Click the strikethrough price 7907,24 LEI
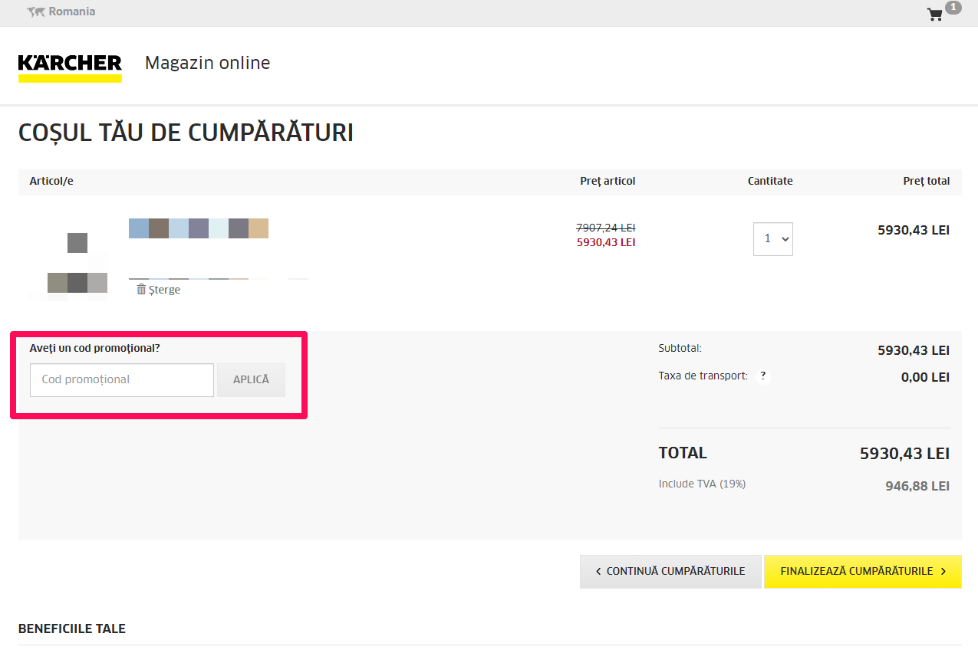The image size is (978, 653). [606, 228]
